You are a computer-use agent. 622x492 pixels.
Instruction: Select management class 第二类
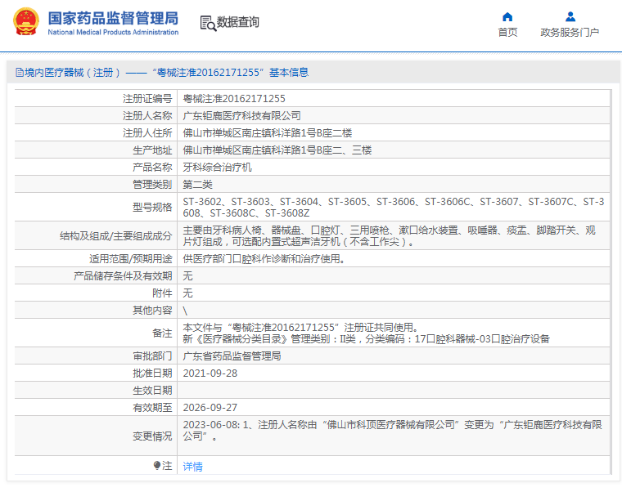[197, 184]
